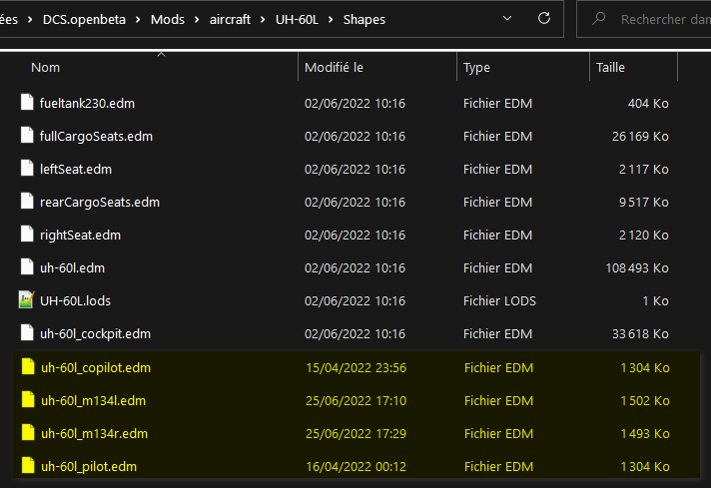Select the fueltank230.edm file name

click(87, 104)
